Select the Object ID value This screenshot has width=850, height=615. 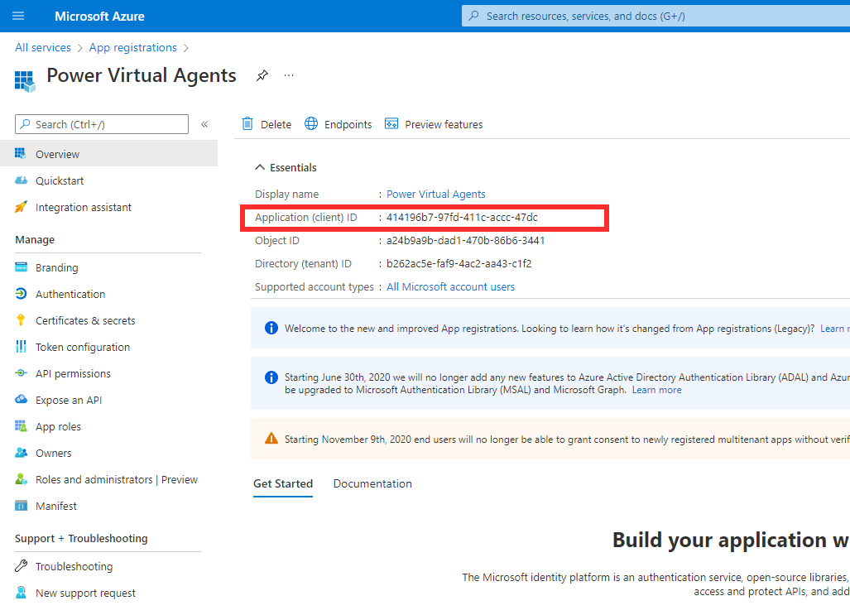[465, 240]
